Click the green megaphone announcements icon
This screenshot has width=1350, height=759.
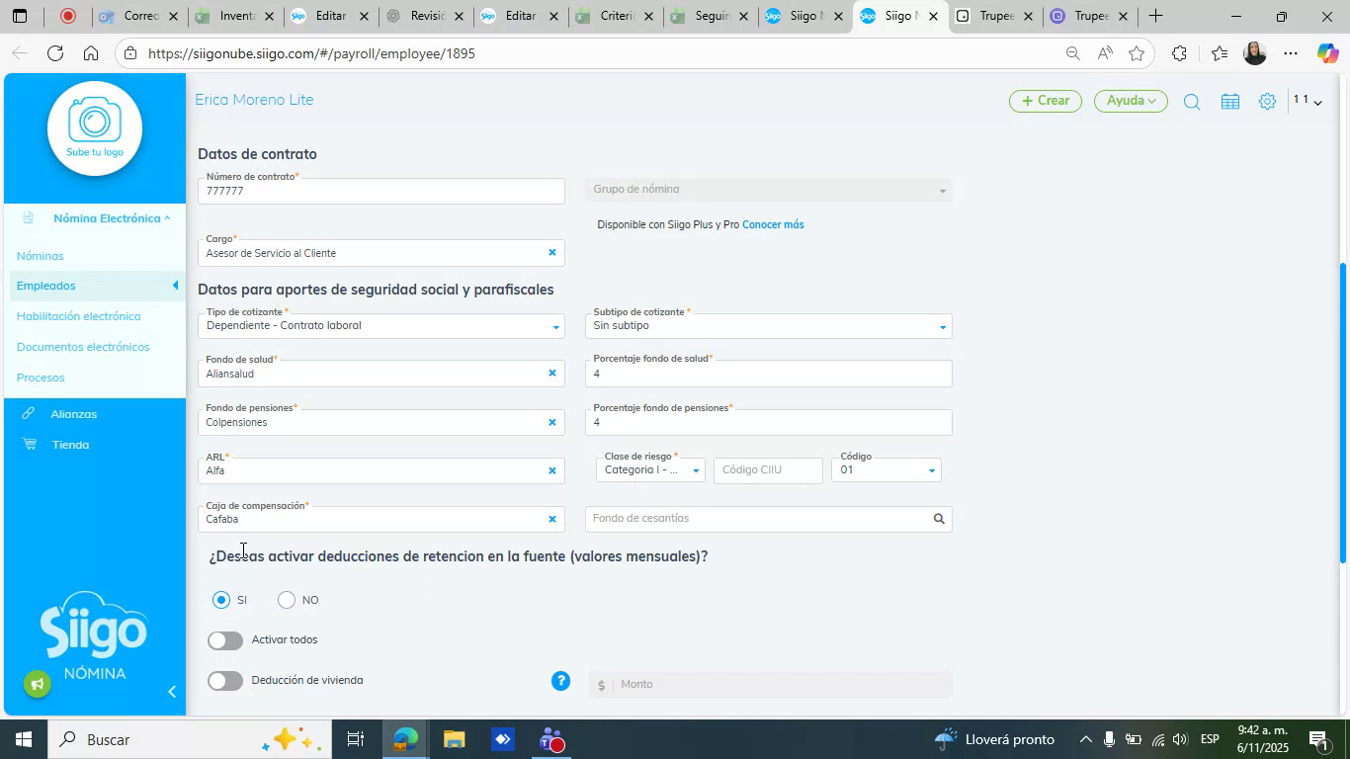(x=38, y=684)
